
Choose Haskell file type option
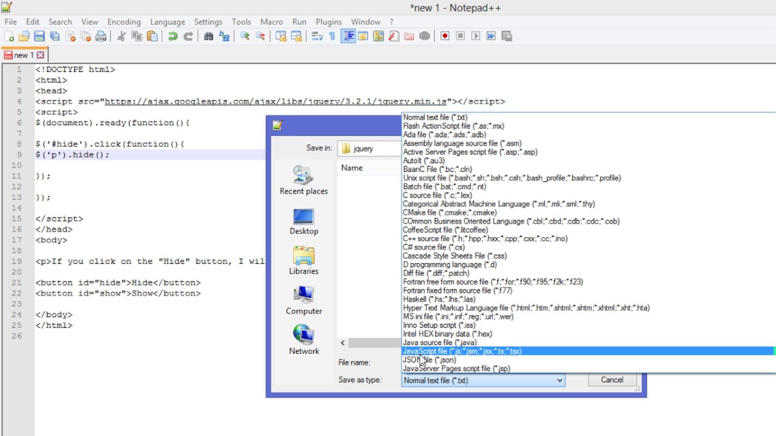pos(588,299)
